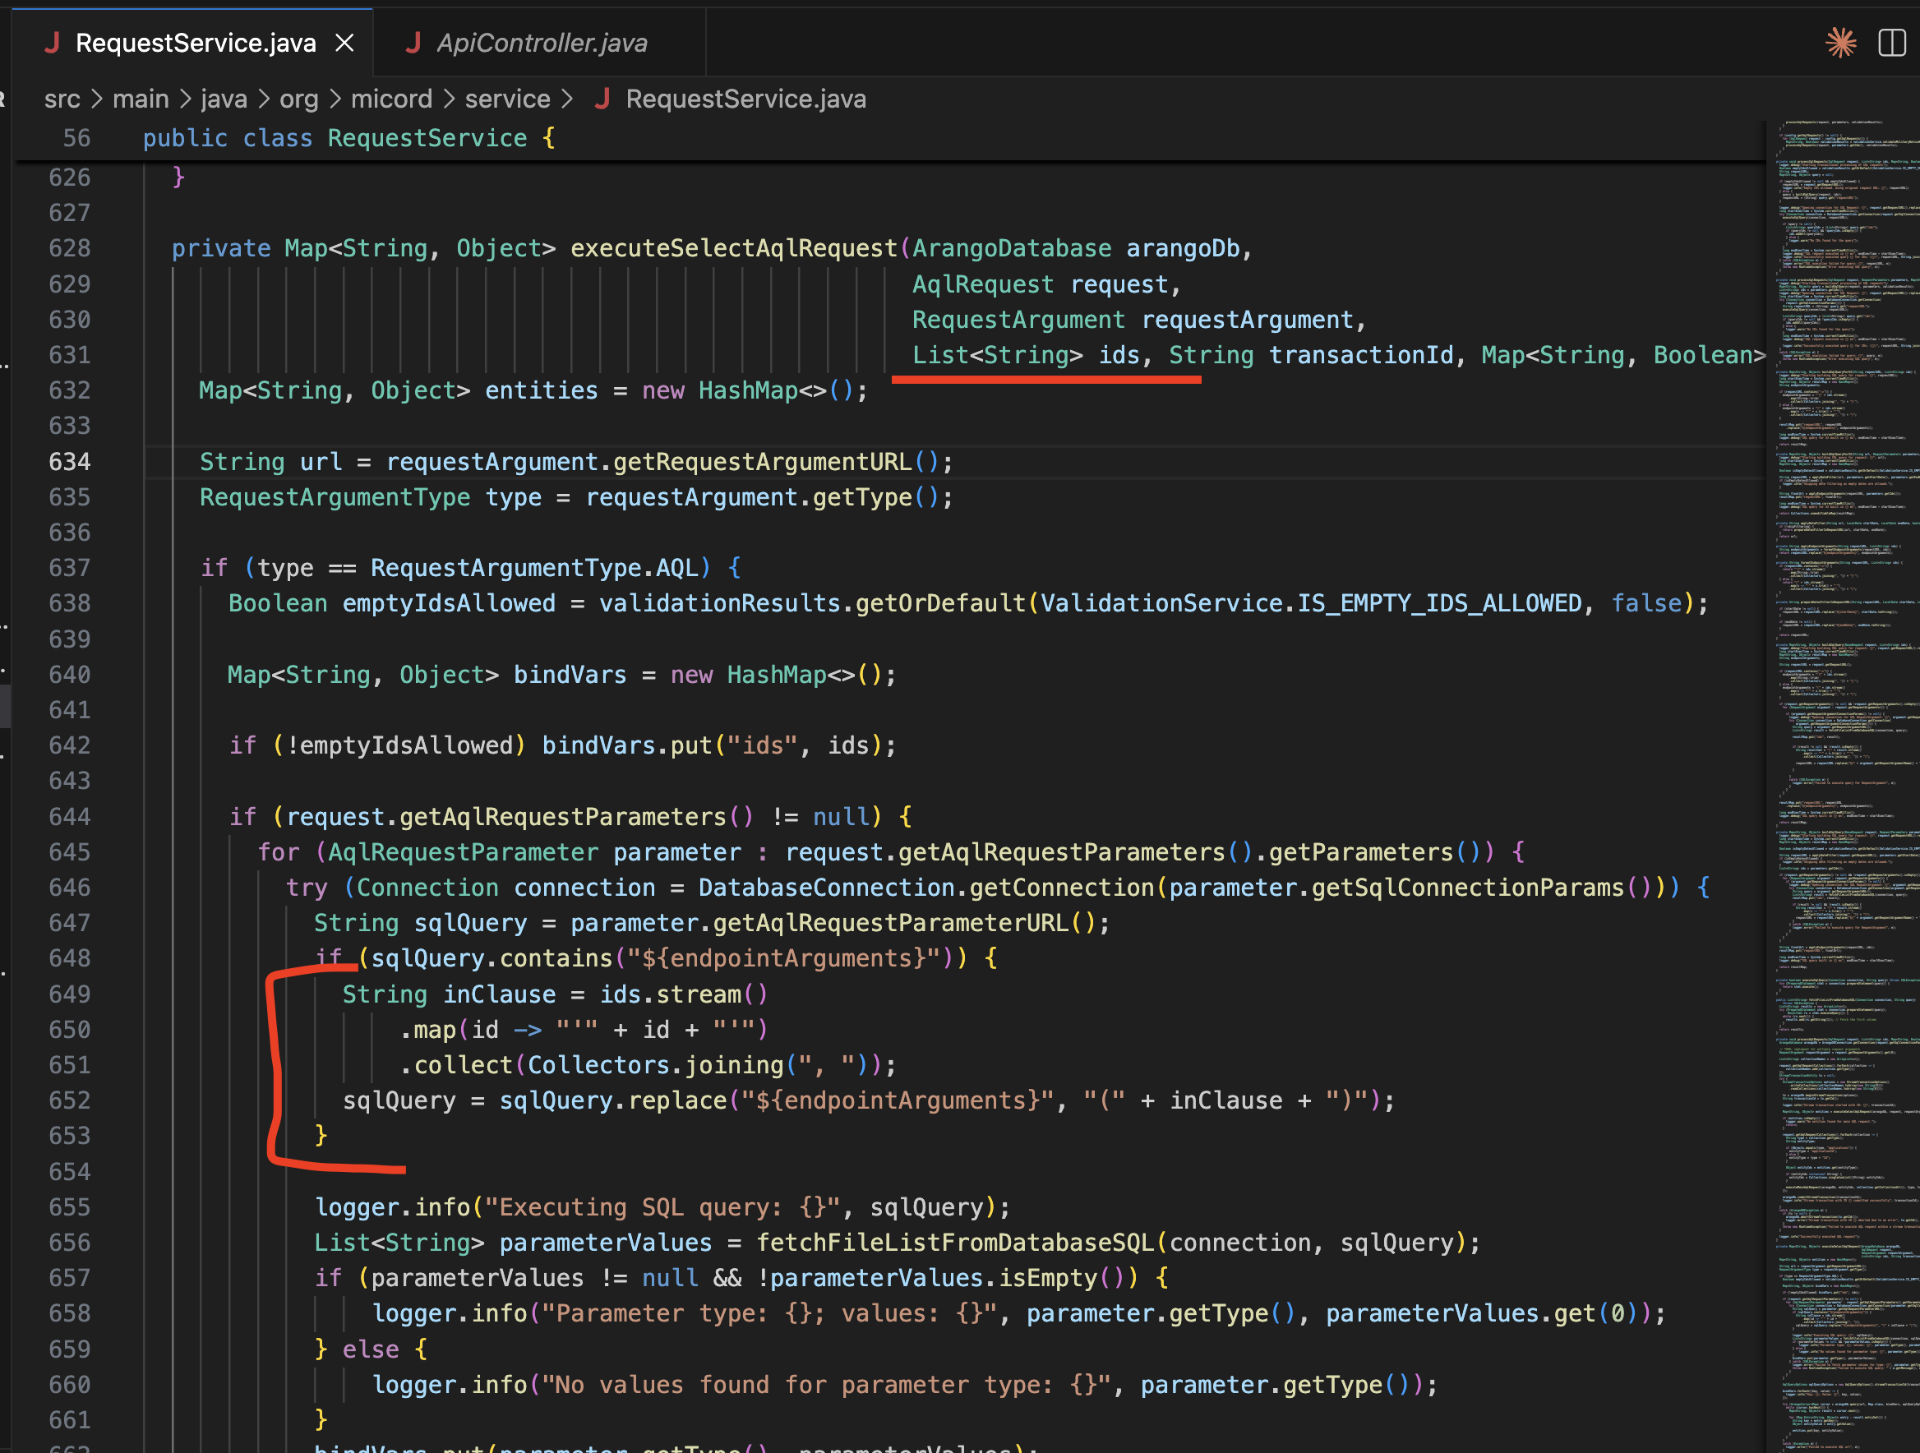The image size is (1920, 1453).
Task: Open the src breadcrumb dropdown
Action: [x=62, y=99]
